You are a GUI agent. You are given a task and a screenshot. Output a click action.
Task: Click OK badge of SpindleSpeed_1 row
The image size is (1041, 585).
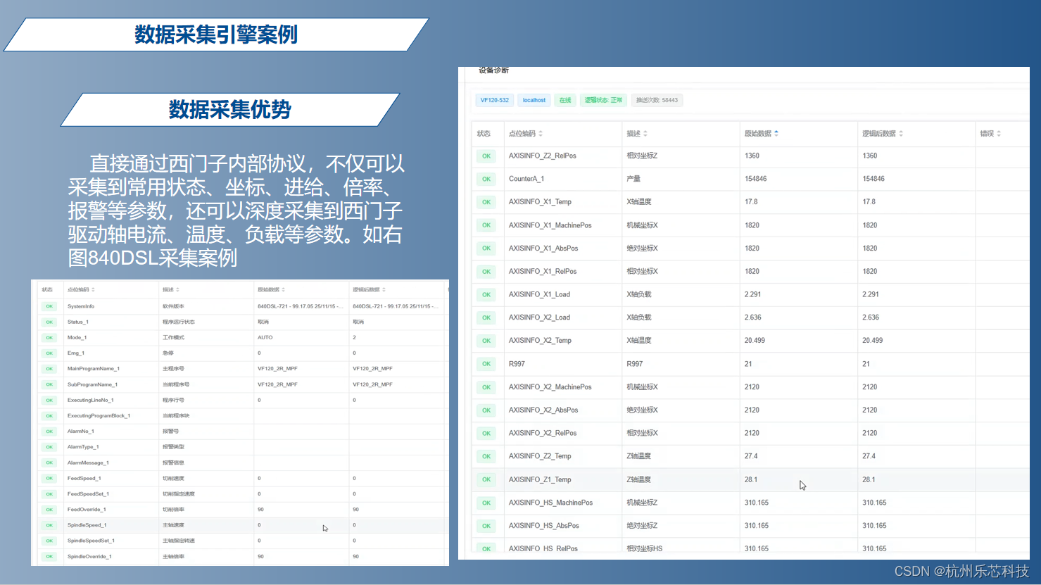click(49, 525)
